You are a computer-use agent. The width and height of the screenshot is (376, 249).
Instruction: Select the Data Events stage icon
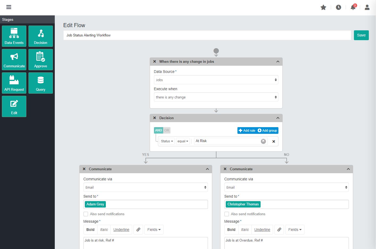click(14, 36)
